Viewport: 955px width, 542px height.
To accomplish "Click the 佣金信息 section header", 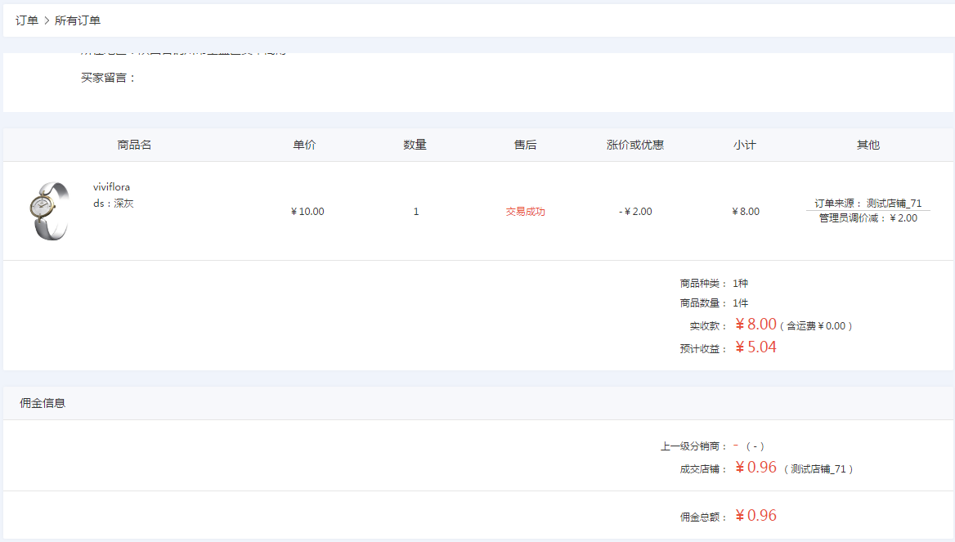I will [43, 403].
